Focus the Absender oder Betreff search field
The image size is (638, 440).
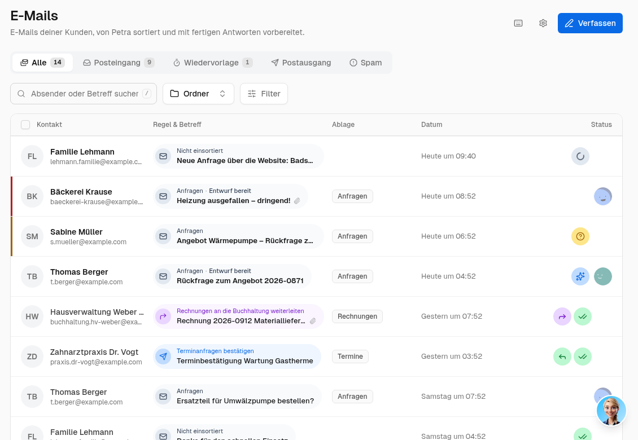click(84, 94)
